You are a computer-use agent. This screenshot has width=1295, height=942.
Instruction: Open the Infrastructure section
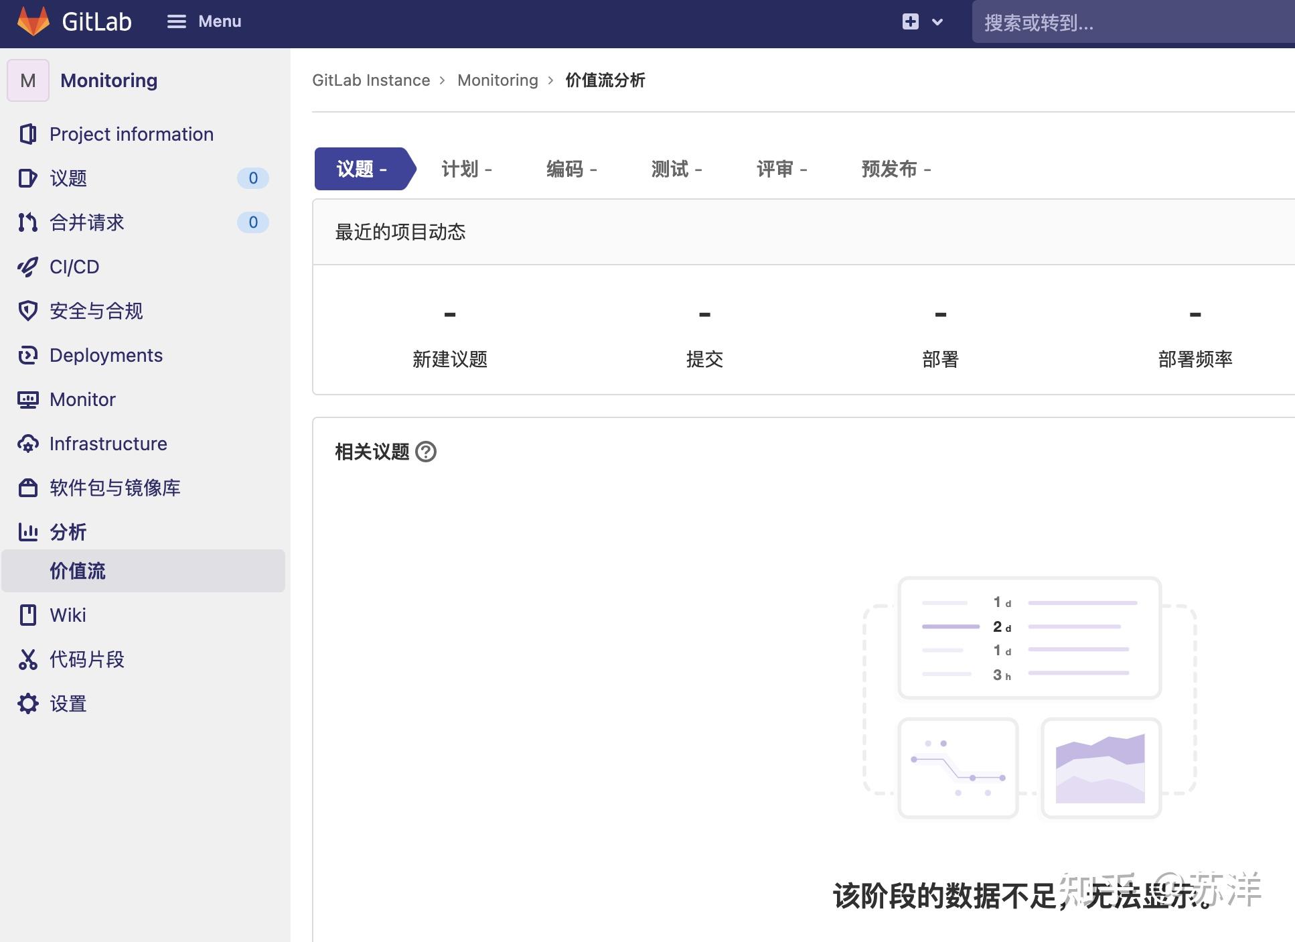tap(108, 444)
